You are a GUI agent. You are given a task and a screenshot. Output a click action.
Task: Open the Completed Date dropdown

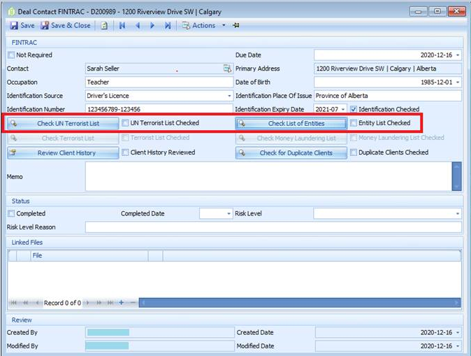(229, 213)
